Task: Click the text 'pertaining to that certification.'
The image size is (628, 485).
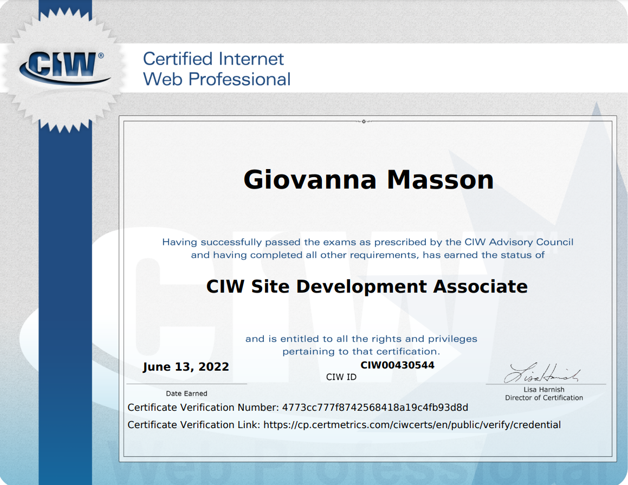Action: pos(361,352)
